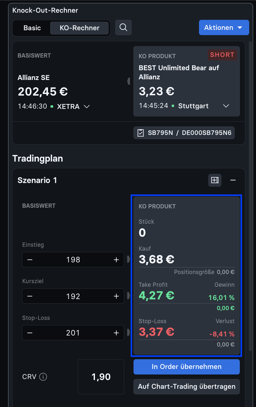Viewport: 256px width, 407px height.
Task: Decrease the Einstieg value
Action: click(x=30, y=260)
